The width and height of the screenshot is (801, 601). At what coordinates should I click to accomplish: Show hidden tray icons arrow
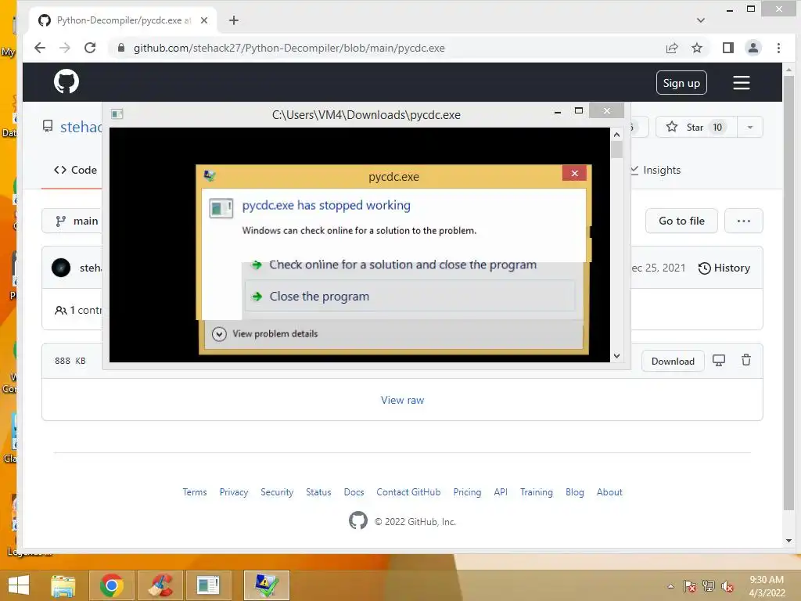coord(670,586)
